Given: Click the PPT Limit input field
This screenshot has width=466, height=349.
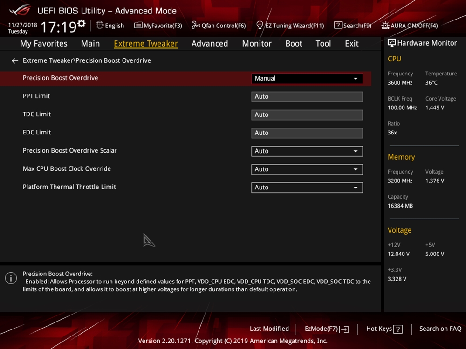Looking at the screenshot, I should (307, 97).
